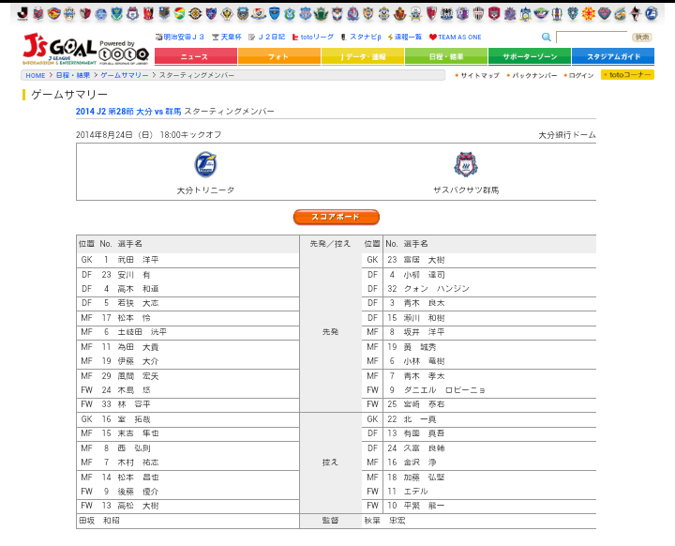Go to HOME in the breadcrumb

click(x=36, y=75)
